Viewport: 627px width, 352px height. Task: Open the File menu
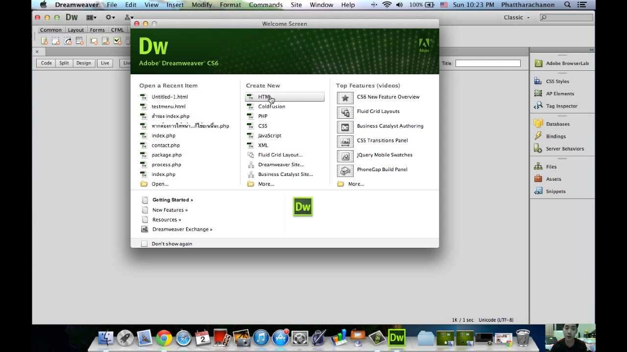tap(112, 5)
